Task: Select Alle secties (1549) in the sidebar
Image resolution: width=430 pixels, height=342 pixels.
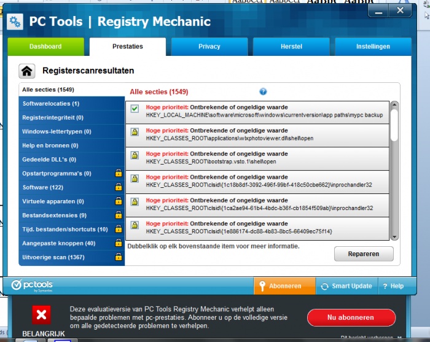Action: (72, 90)
